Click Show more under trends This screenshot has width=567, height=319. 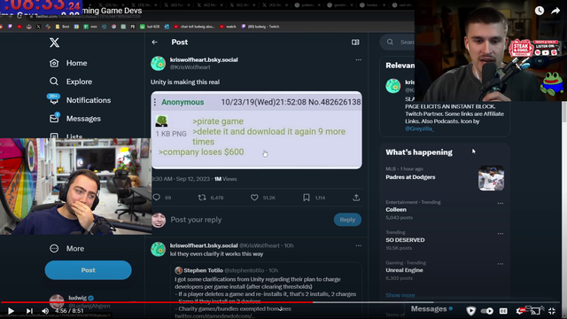(x=400, y=295)
